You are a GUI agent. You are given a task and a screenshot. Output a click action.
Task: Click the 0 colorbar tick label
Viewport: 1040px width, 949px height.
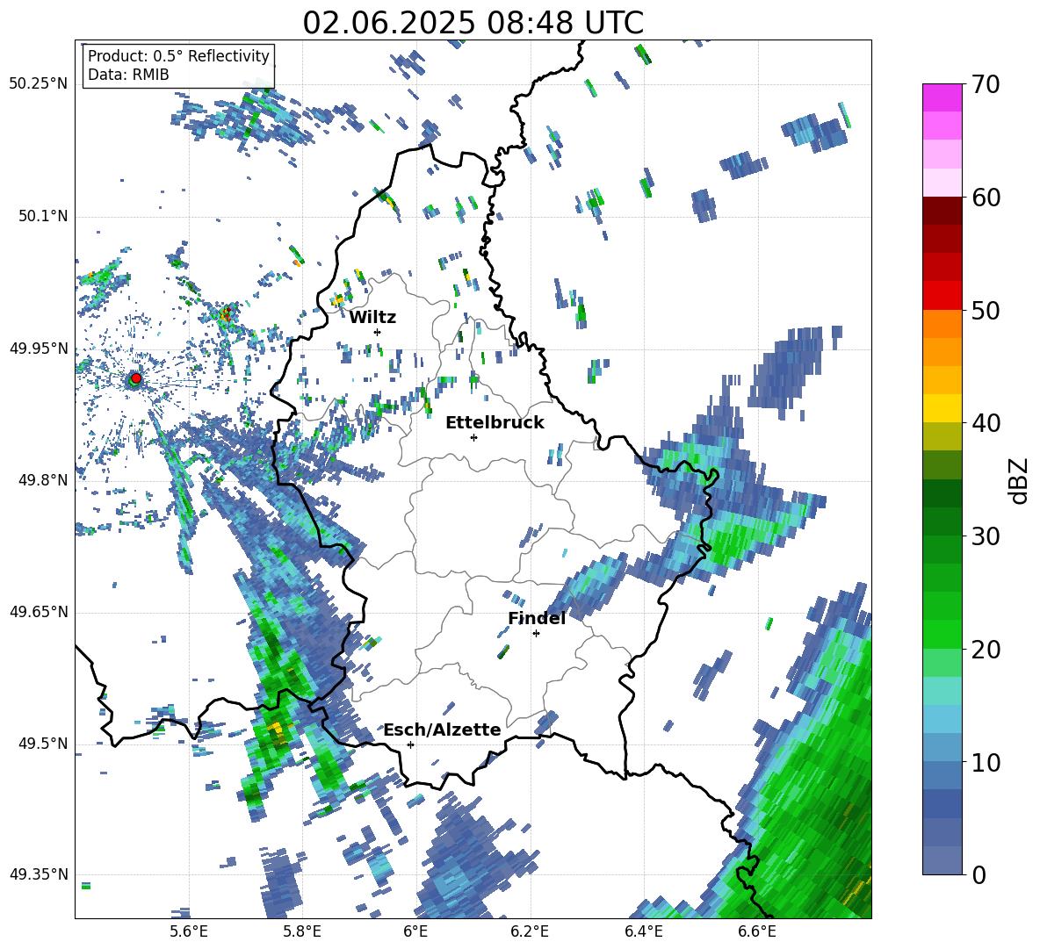pyautogui.click(x=979, y=875)
